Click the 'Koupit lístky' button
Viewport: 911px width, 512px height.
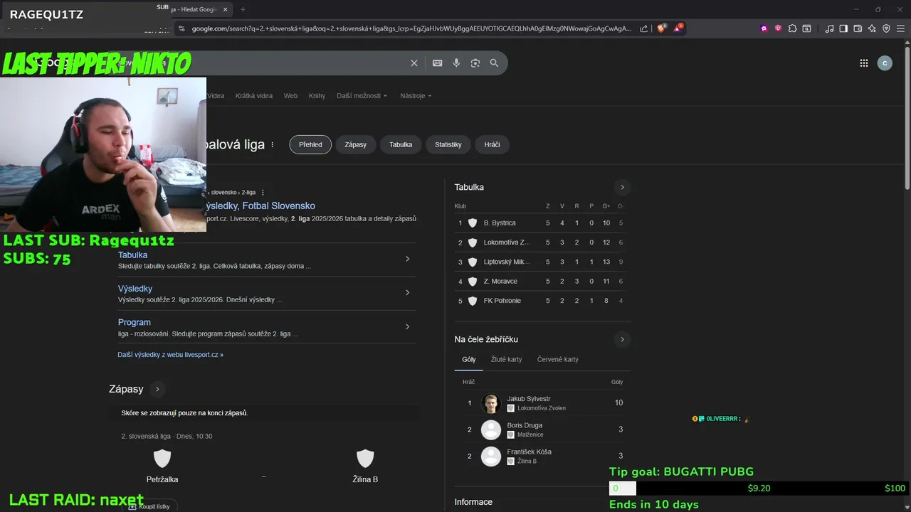click(x=149, y=506)
